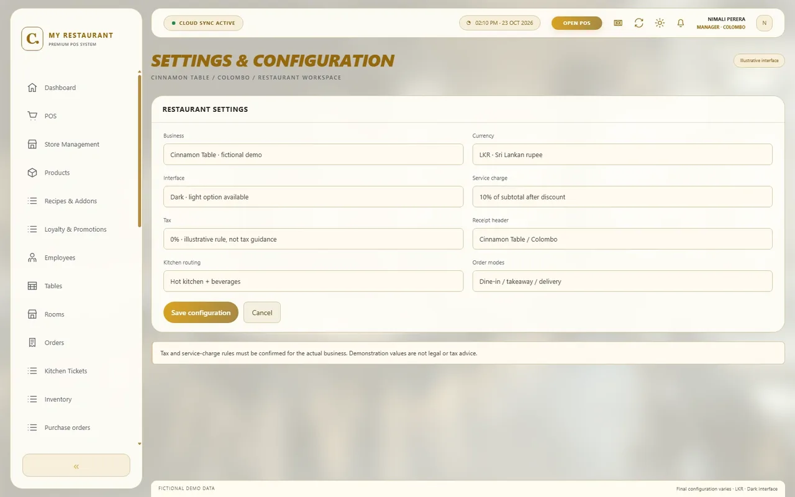Image resolution: width=795 pixels, height=497 pixels.
Task: Collapse the sidebar with double chevron
Action: point(76,466)
